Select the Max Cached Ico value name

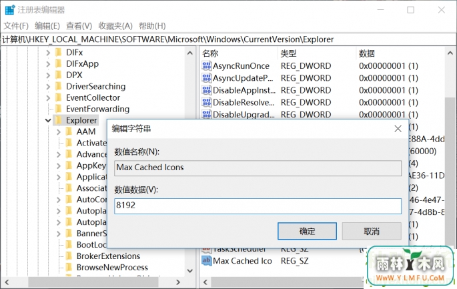(x=242, y=261)
